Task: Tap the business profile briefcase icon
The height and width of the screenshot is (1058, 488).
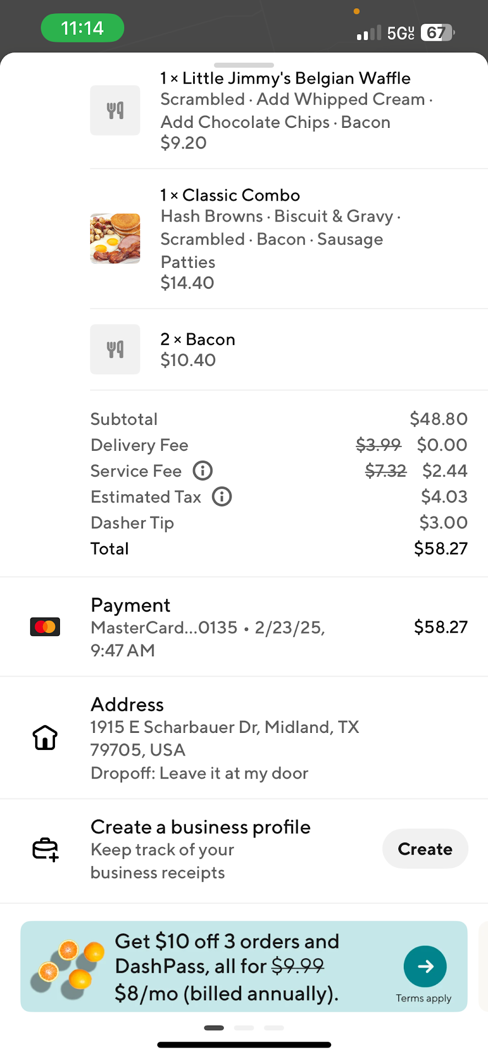Action: 45,849
